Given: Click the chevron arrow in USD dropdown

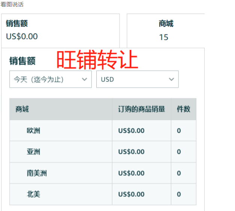Looking at the screenshot, I should [x=172, y=79].
